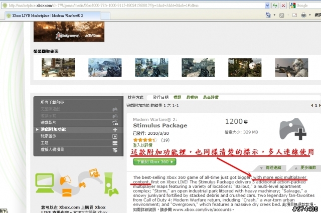Open a new blank browser tab
Image resolution: width=321 pixels, height=213 pixels.
click(105, 16)
